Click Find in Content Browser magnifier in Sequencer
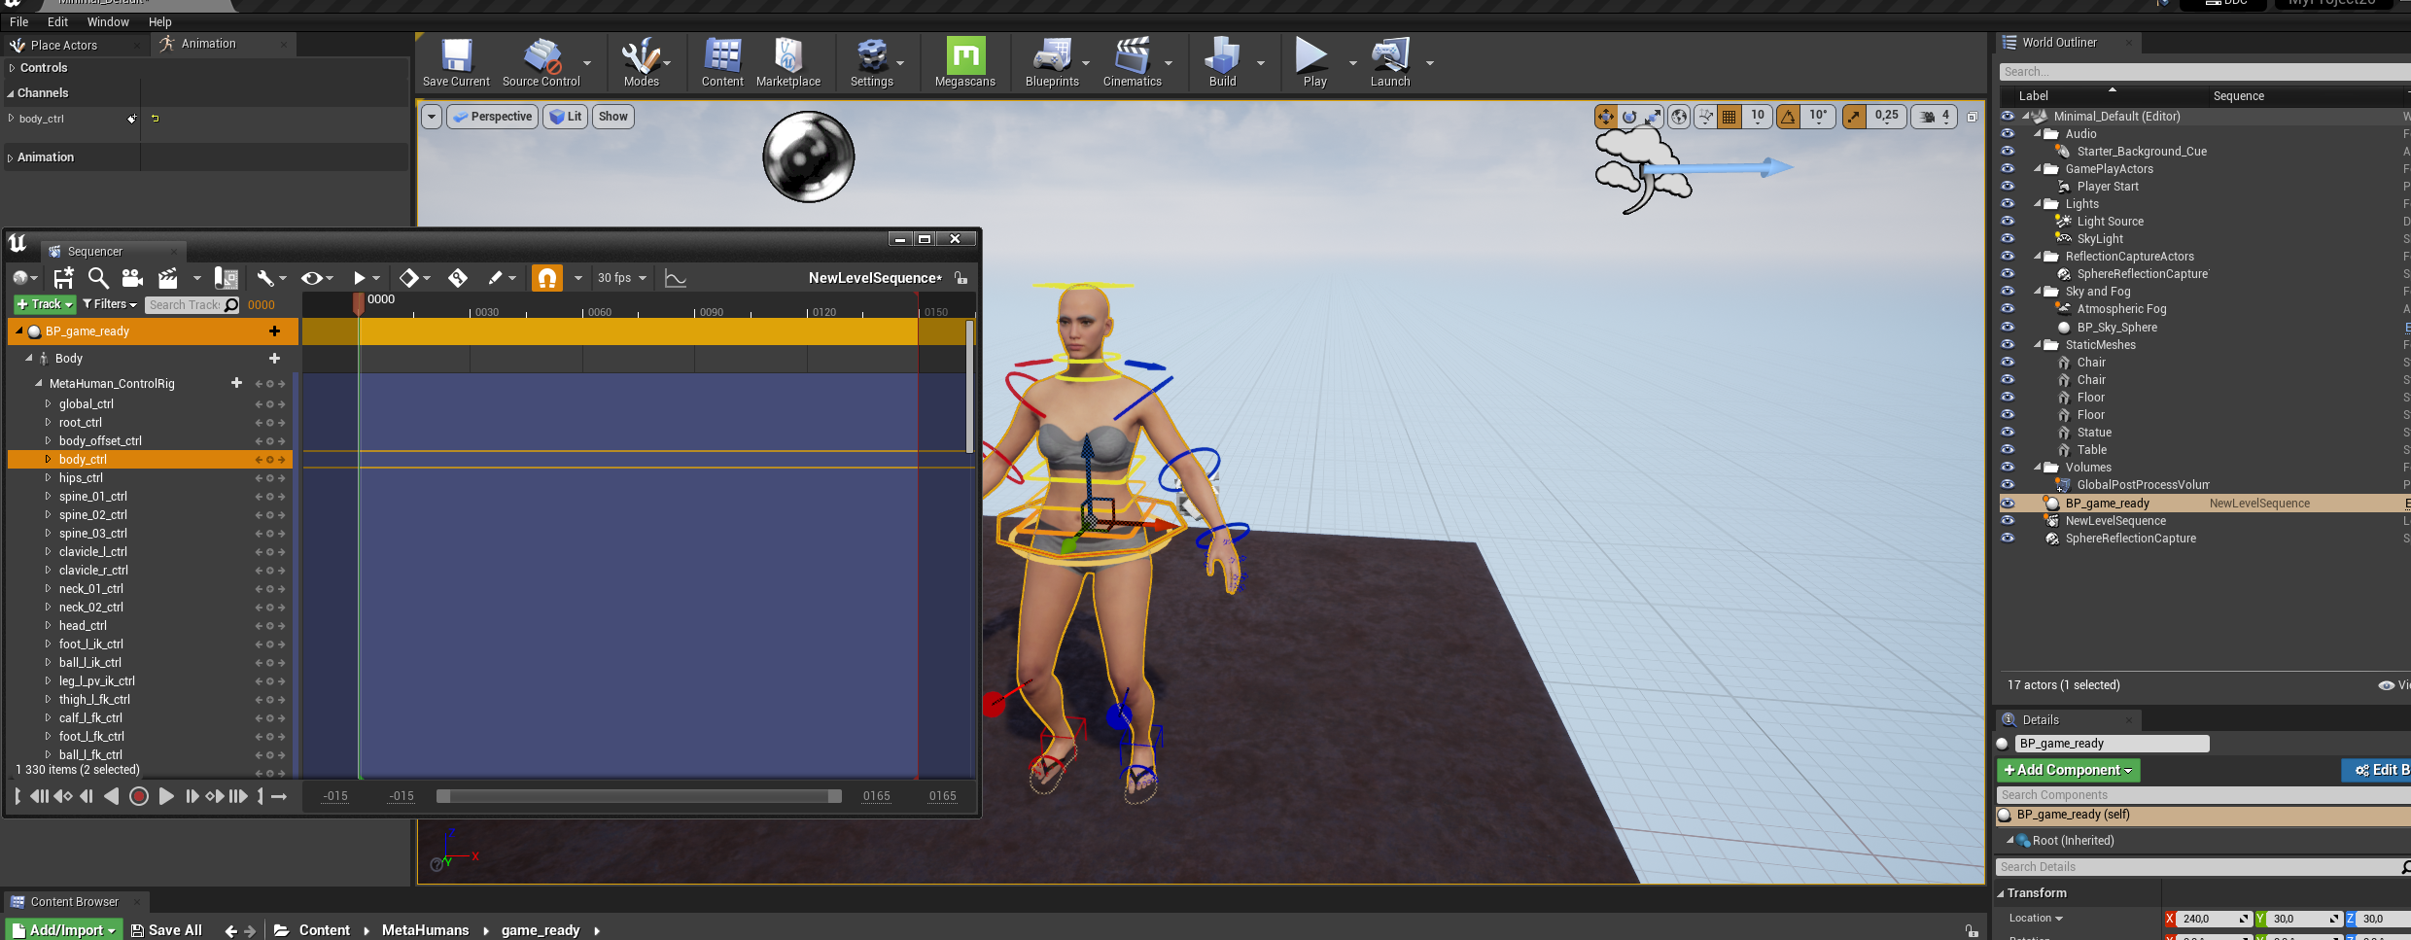This screenshot has width=2411, height=940. tap(97, 278)
